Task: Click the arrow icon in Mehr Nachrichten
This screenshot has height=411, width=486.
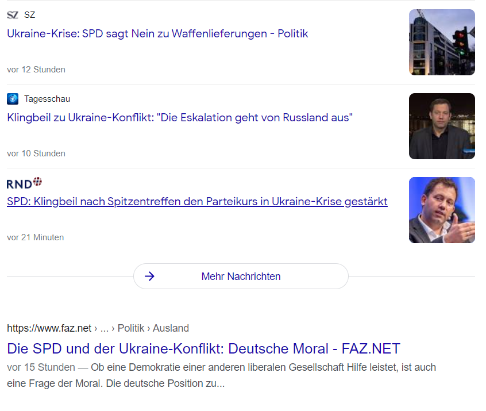Action: click(x=150, y=276)
